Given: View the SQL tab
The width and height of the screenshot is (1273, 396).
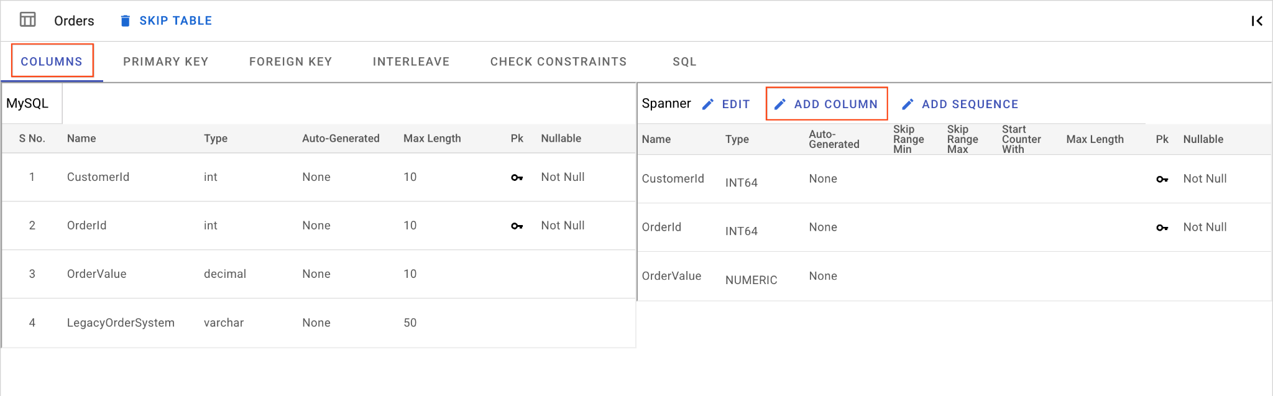Looking at the screenshot, I should click(684, 62).
